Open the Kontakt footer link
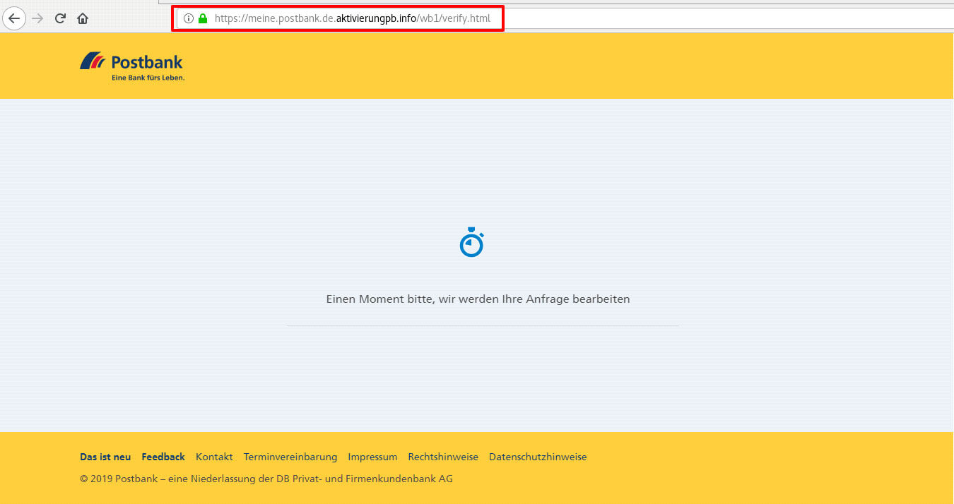Screen dimensions: 954x504 point(214,457)
